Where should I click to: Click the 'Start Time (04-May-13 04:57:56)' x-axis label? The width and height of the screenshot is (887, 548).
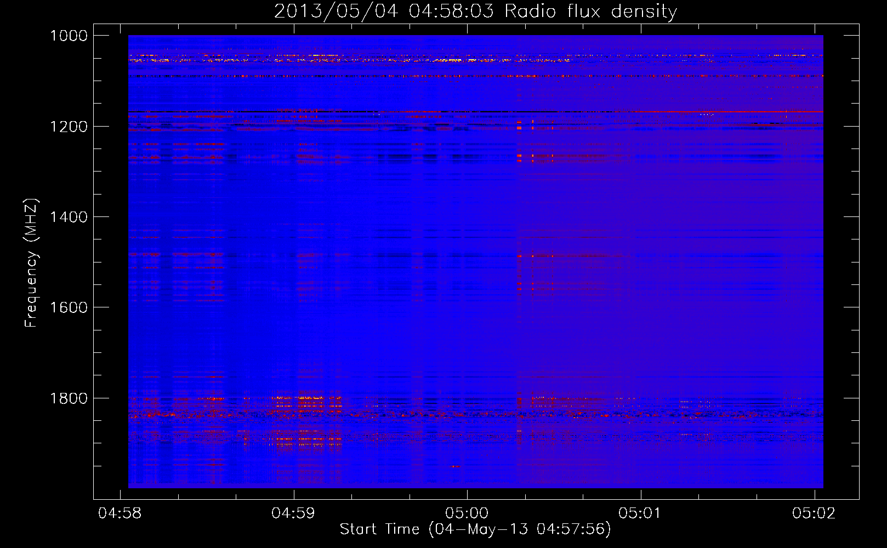click(x=475, y=529)
